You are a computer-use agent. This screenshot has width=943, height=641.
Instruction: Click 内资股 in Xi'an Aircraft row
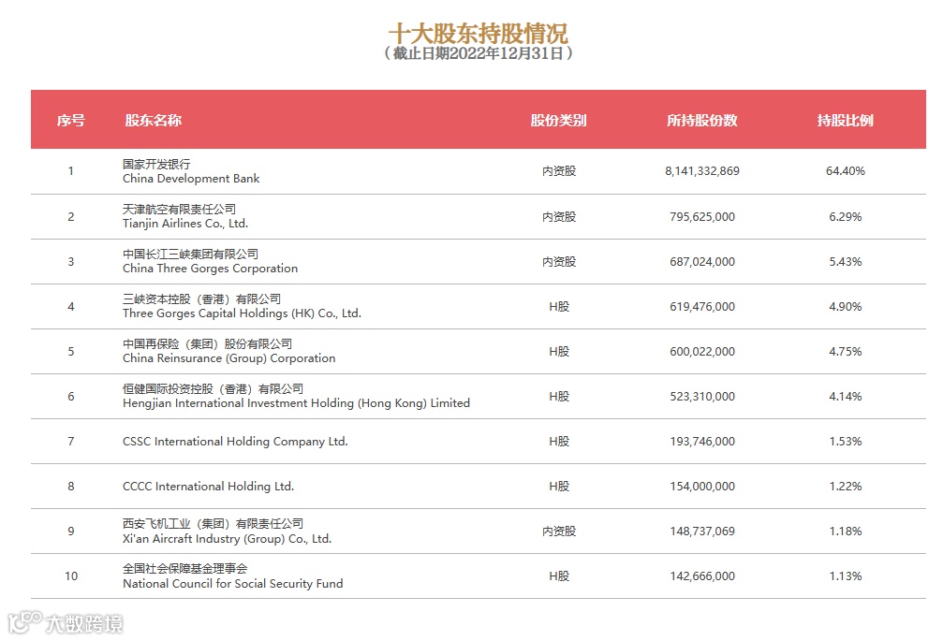coord(559,532)
